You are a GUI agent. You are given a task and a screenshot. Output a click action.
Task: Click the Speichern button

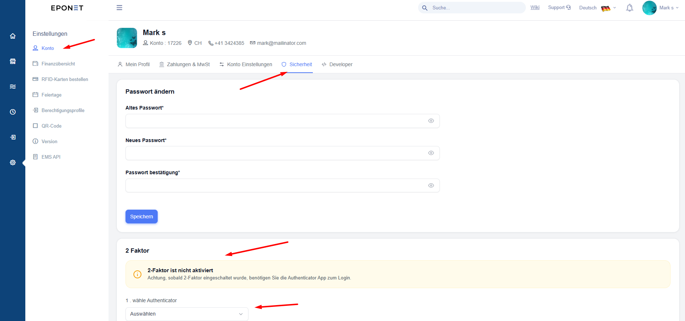click(141, 217)
